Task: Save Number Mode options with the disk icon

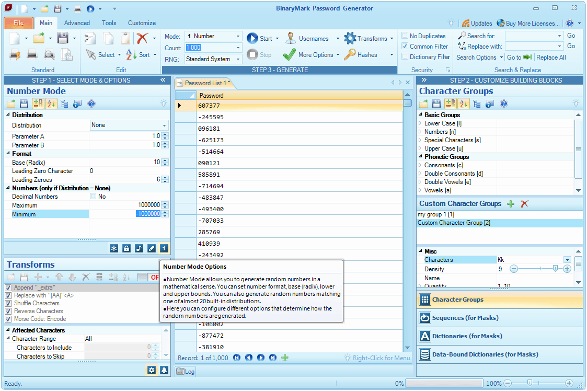Action: click(24, 103)
